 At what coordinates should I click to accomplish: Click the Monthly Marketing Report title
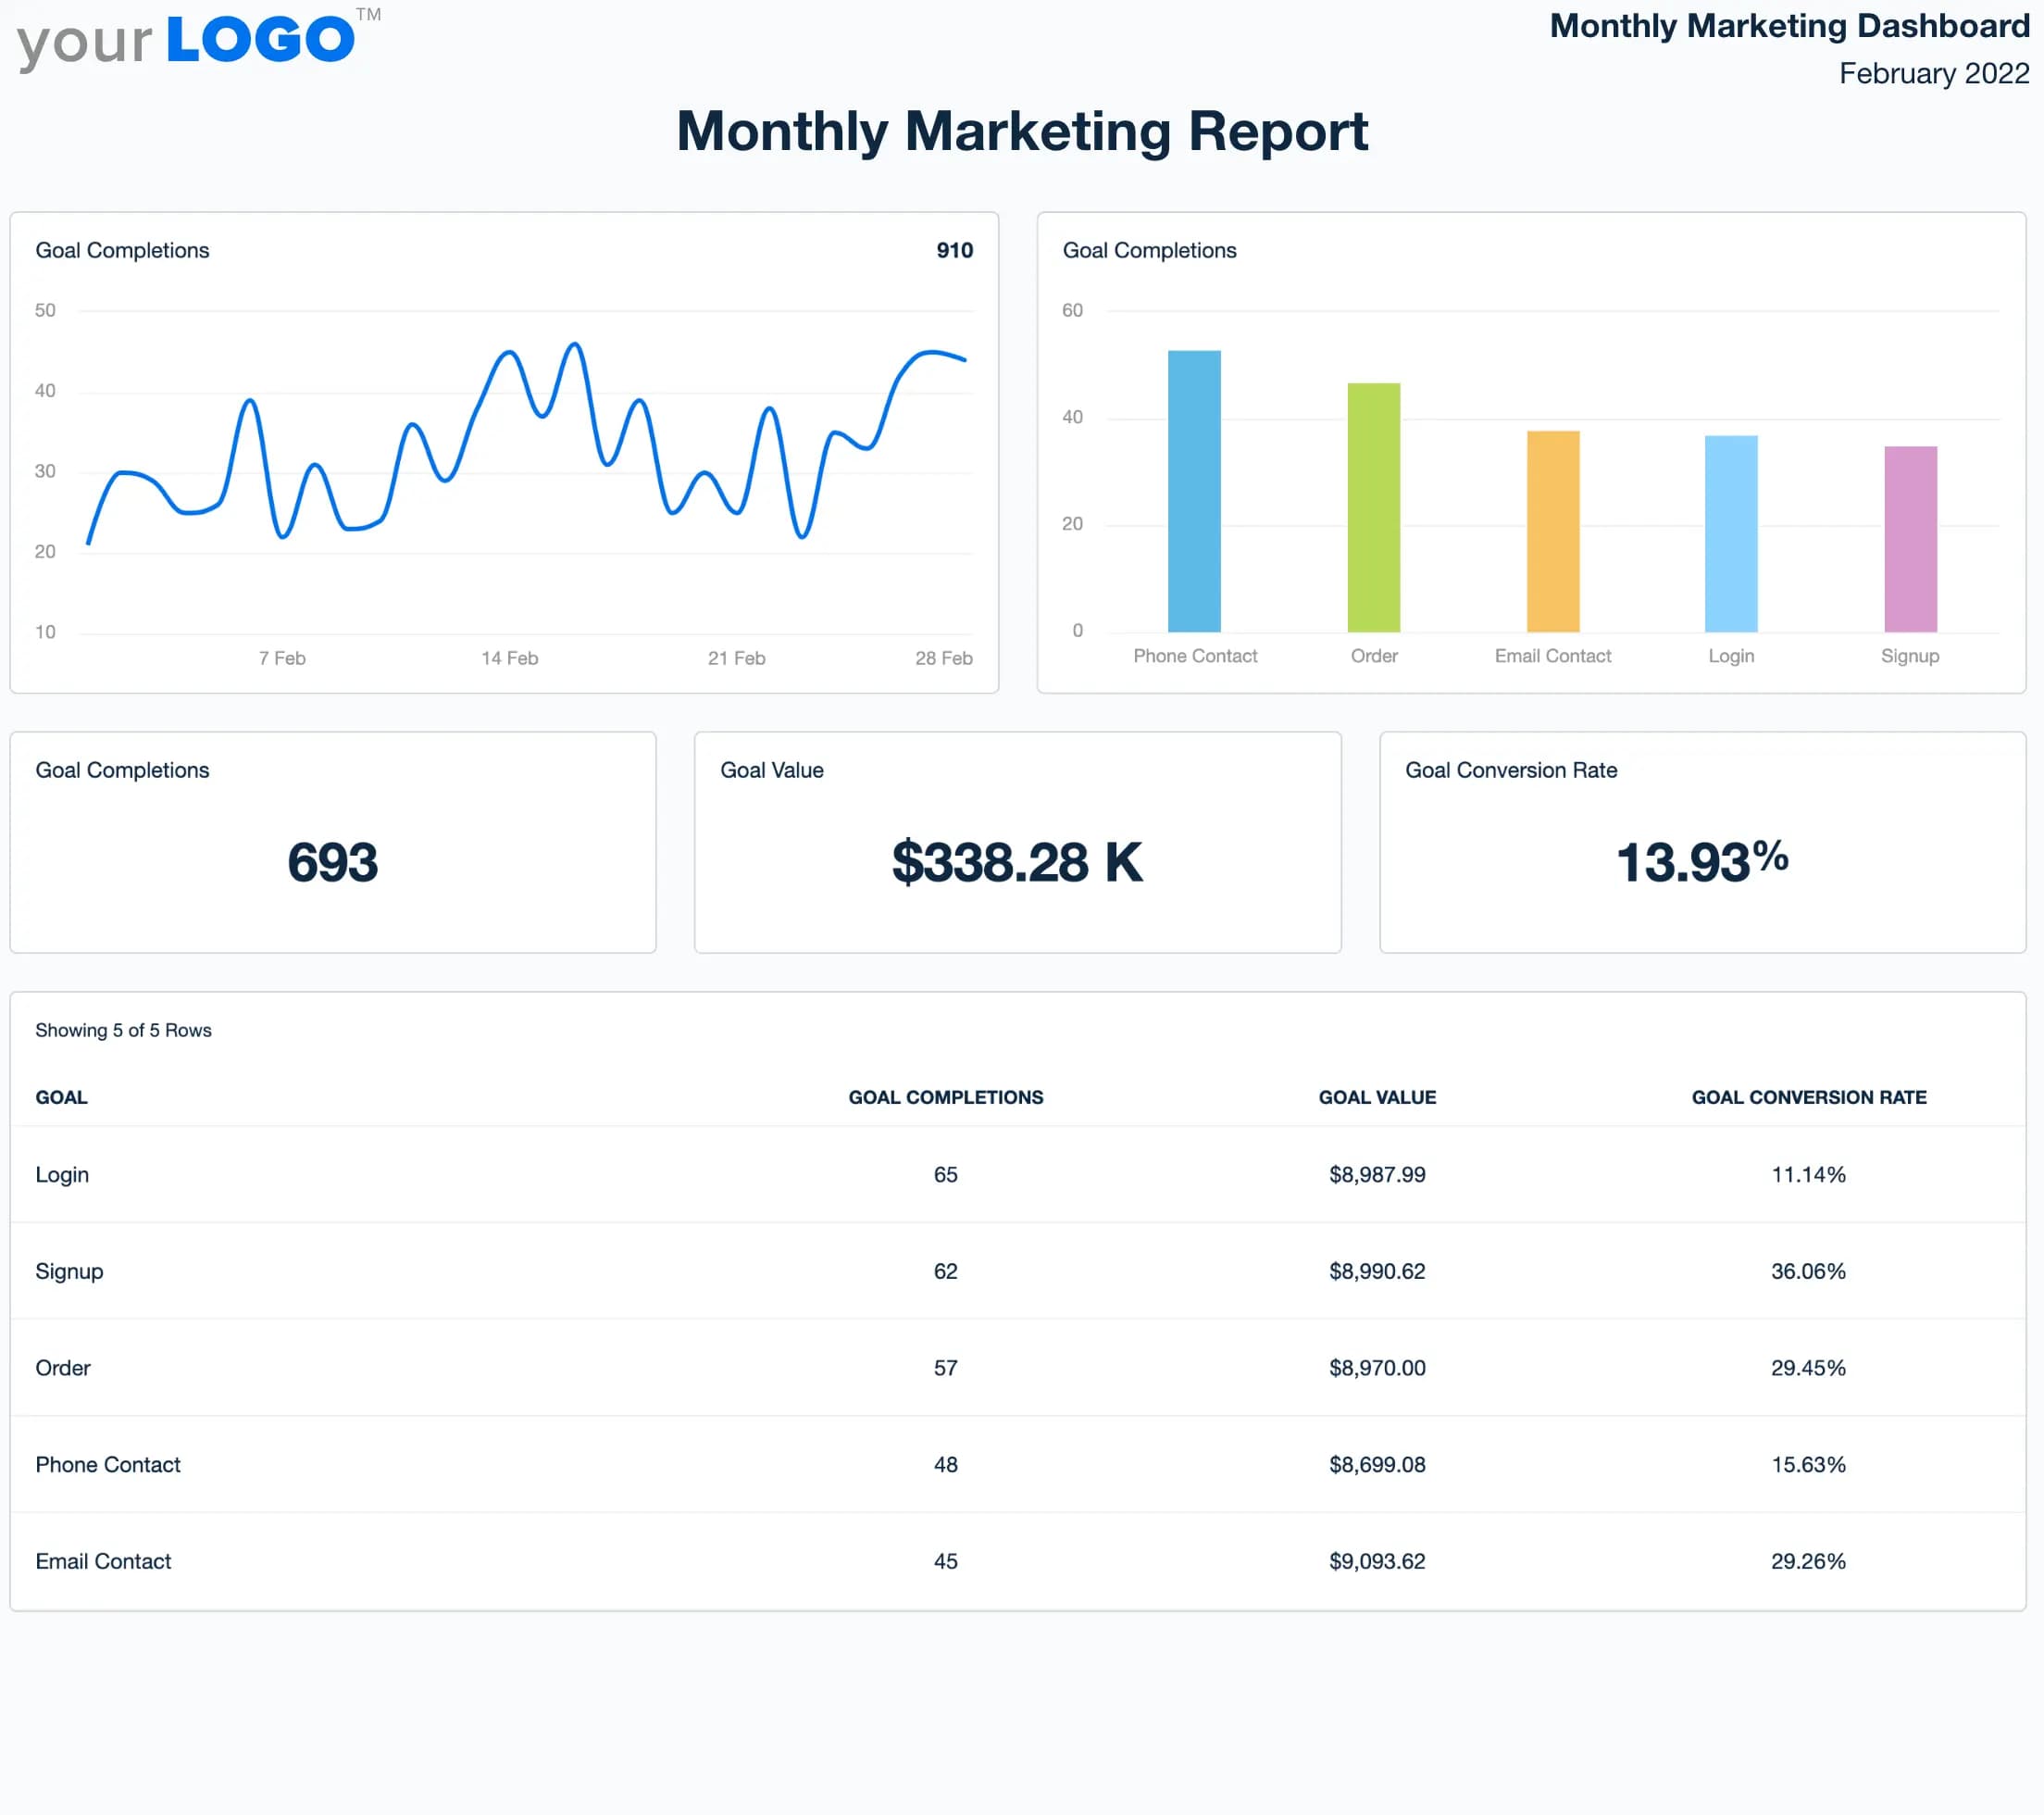point(1022,131)
